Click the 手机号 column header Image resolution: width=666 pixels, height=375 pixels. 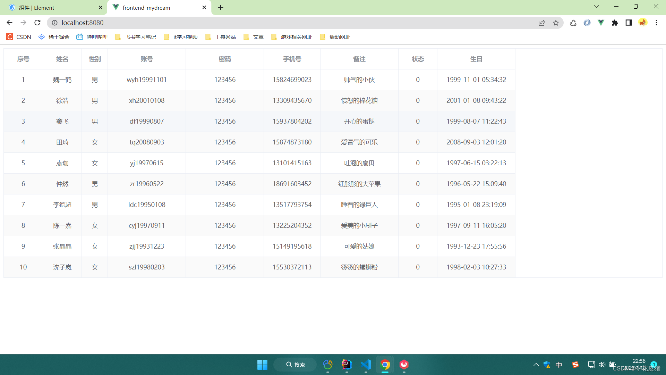[292, 59]
